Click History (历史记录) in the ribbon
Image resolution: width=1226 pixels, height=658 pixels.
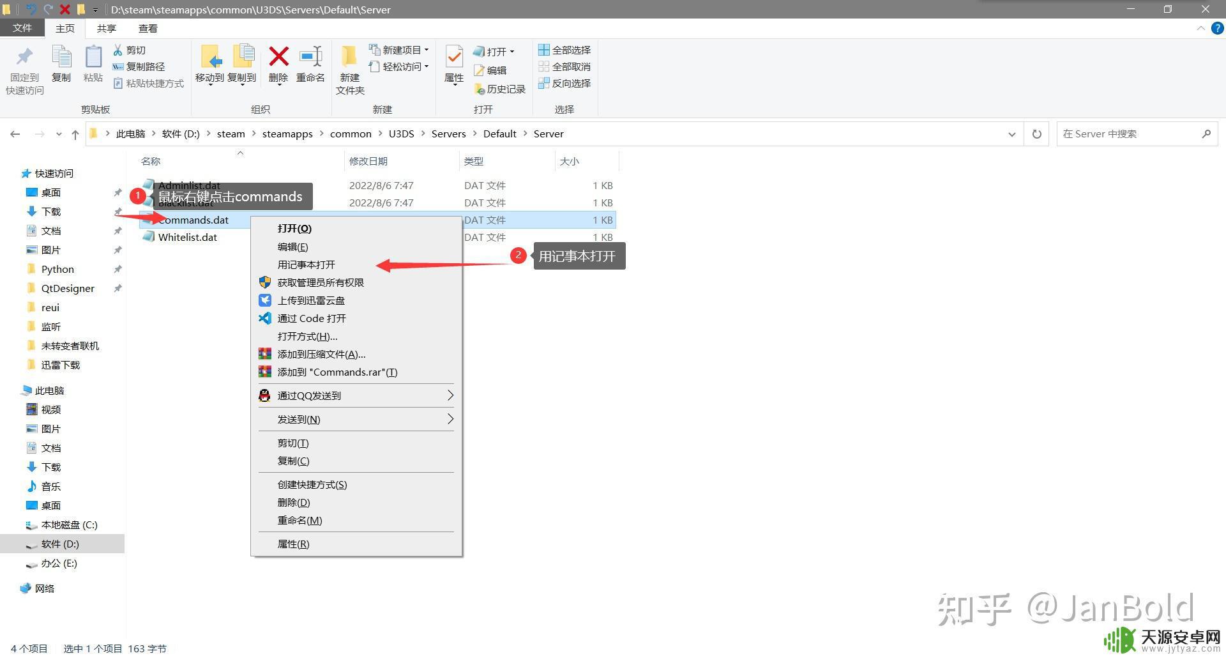coord(499,89)
